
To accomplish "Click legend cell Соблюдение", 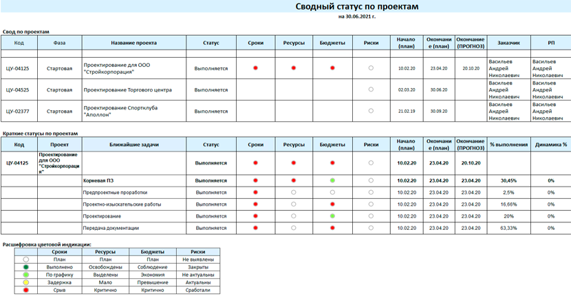I will (153, 267).
